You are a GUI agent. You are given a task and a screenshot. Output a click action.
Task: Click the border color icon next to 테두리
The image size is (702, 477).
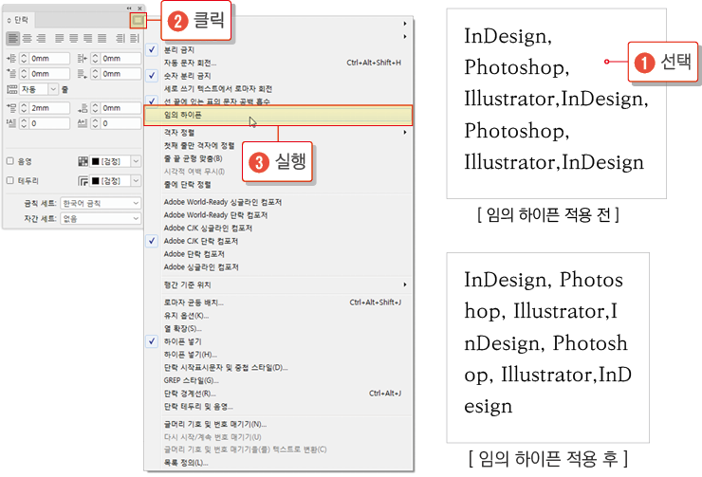[x=83, y=181]
